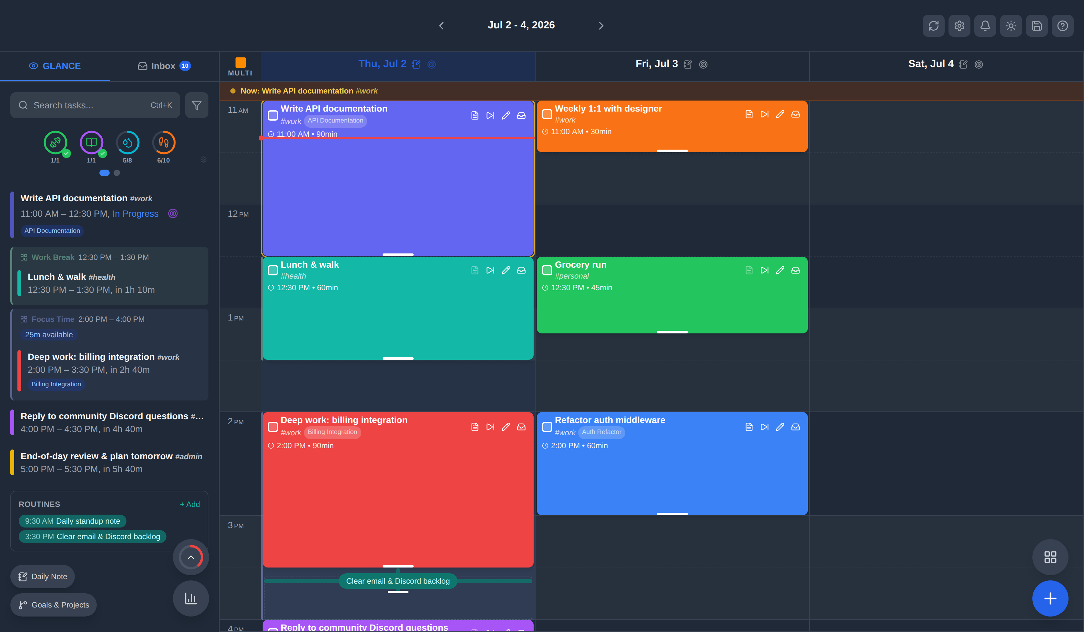
Task: Open focus target on sidebar API task
Action: (173, 214)
